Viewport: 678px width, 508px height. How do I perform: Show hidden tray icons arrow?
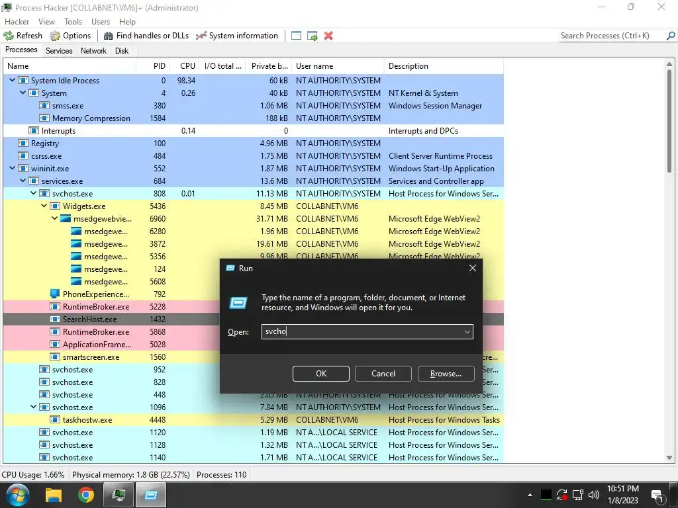point(530,495)
